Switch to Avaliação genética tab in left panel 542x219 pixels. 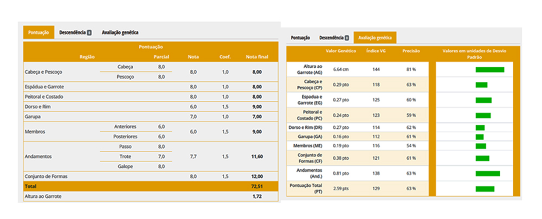(x=120, y=33)
